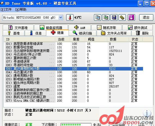Image resolution: width=155 pixels, height=126 pixels.
Task: Select row (0C) 通电周期计数
Action: (x=74, y=76)
